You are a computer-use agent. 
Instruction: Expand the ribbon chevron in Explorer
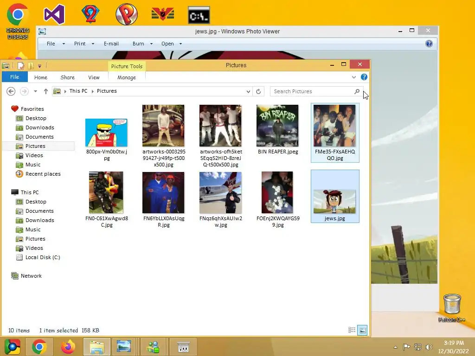(354, 77)
